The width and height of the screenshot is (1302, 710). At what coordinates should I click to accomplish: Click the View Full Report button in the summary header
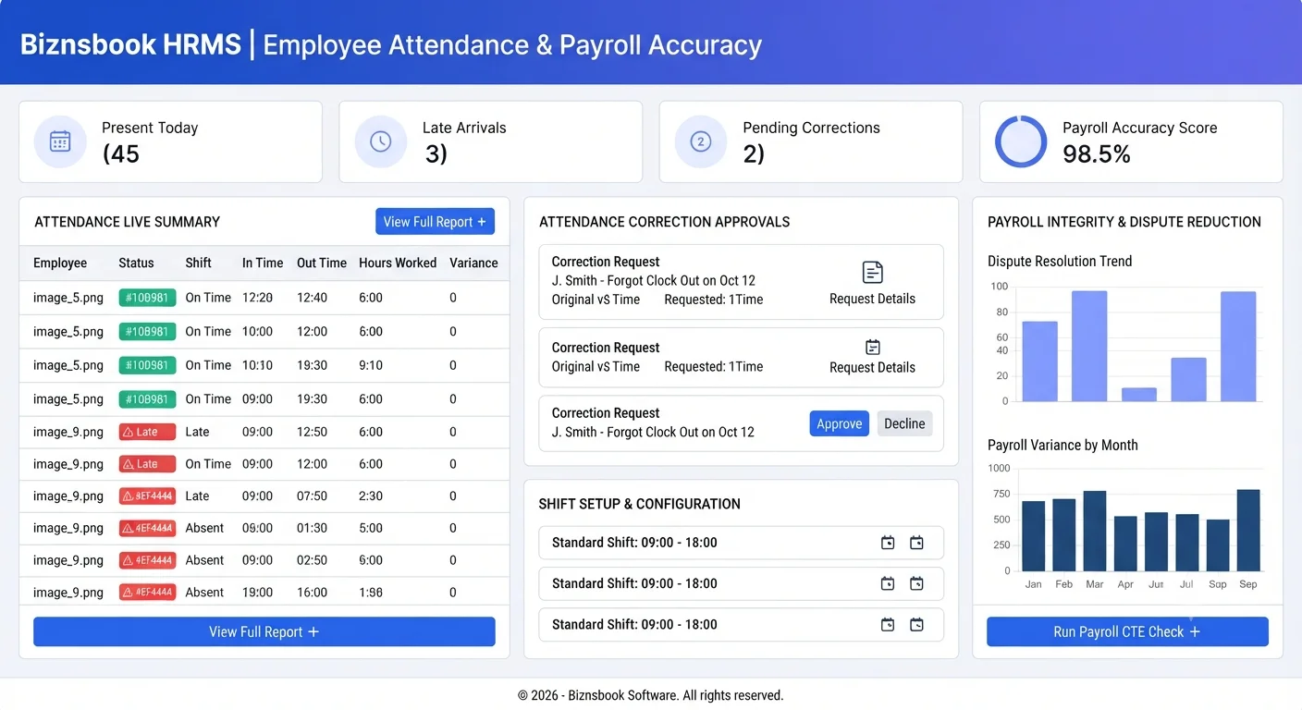[x=435, y=222]
